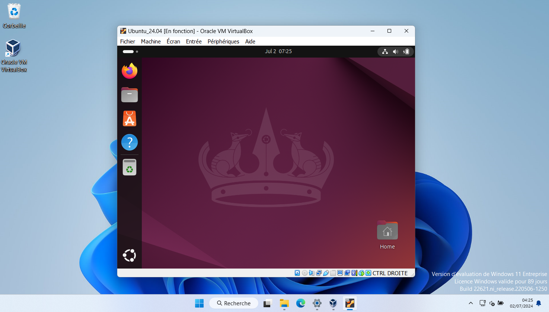Image resolution: width=549 pixels, height=312 pixels.
Task: Show Applications using the Ubuntu logo button
Action: coord(130,256)
